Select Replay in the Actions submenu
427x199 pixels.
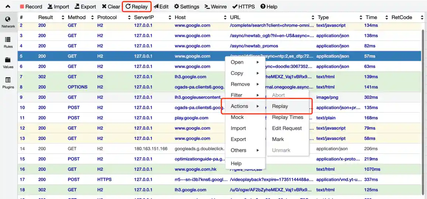pyautogui.click(x=280, y=106)
